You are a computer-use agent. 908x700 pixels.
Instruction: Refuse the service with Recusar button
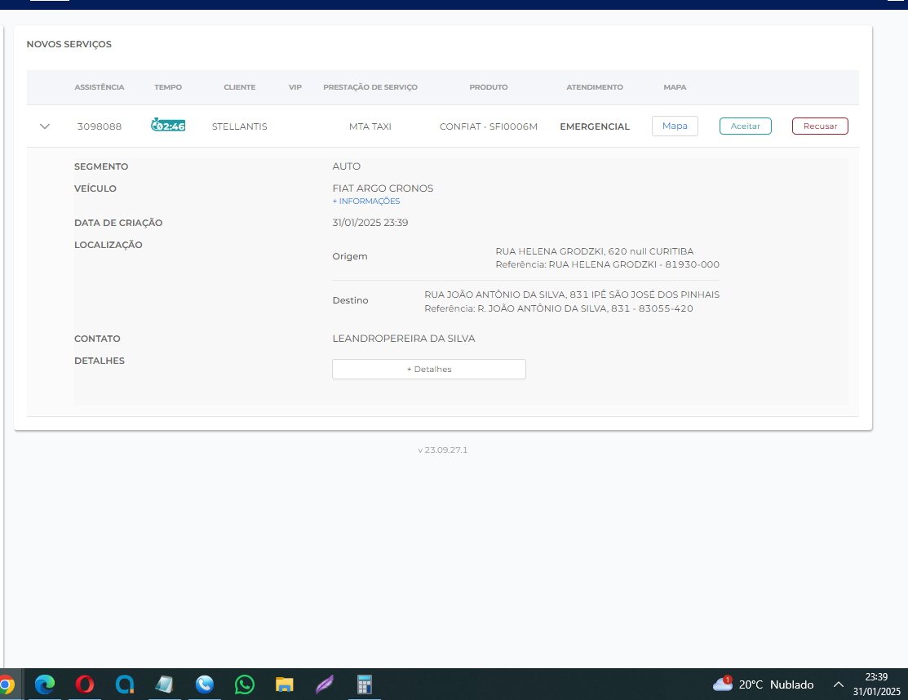820,126
